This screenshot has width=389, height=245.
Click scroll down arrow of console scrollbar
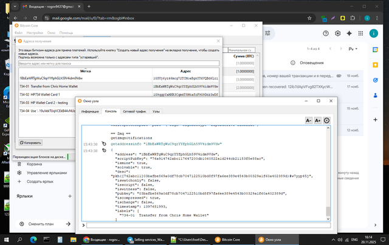tap(328, 219)
